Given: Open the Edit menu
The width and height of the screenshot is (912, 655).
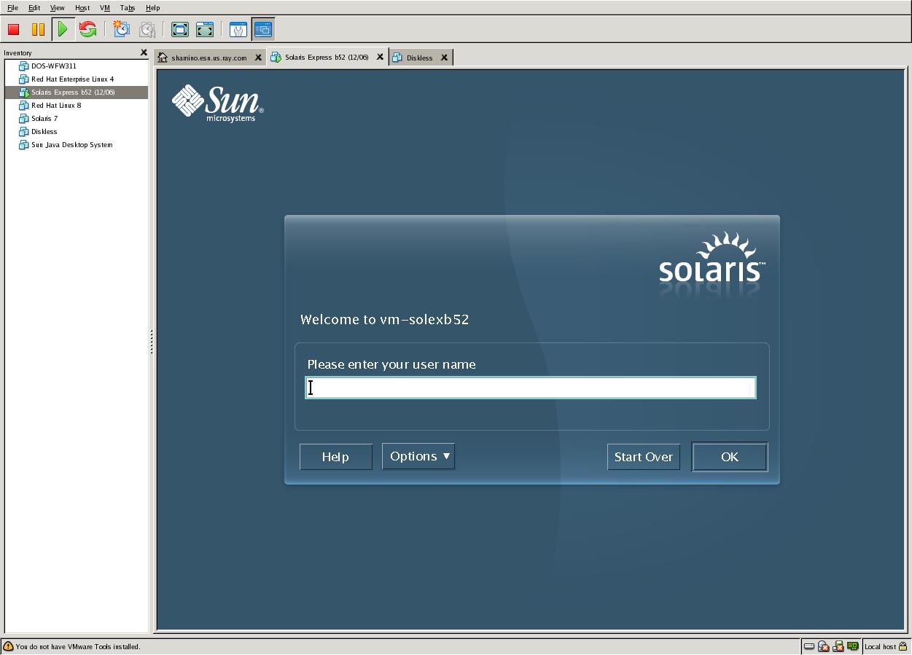Looking at the screenshot, I should [34, 8].
